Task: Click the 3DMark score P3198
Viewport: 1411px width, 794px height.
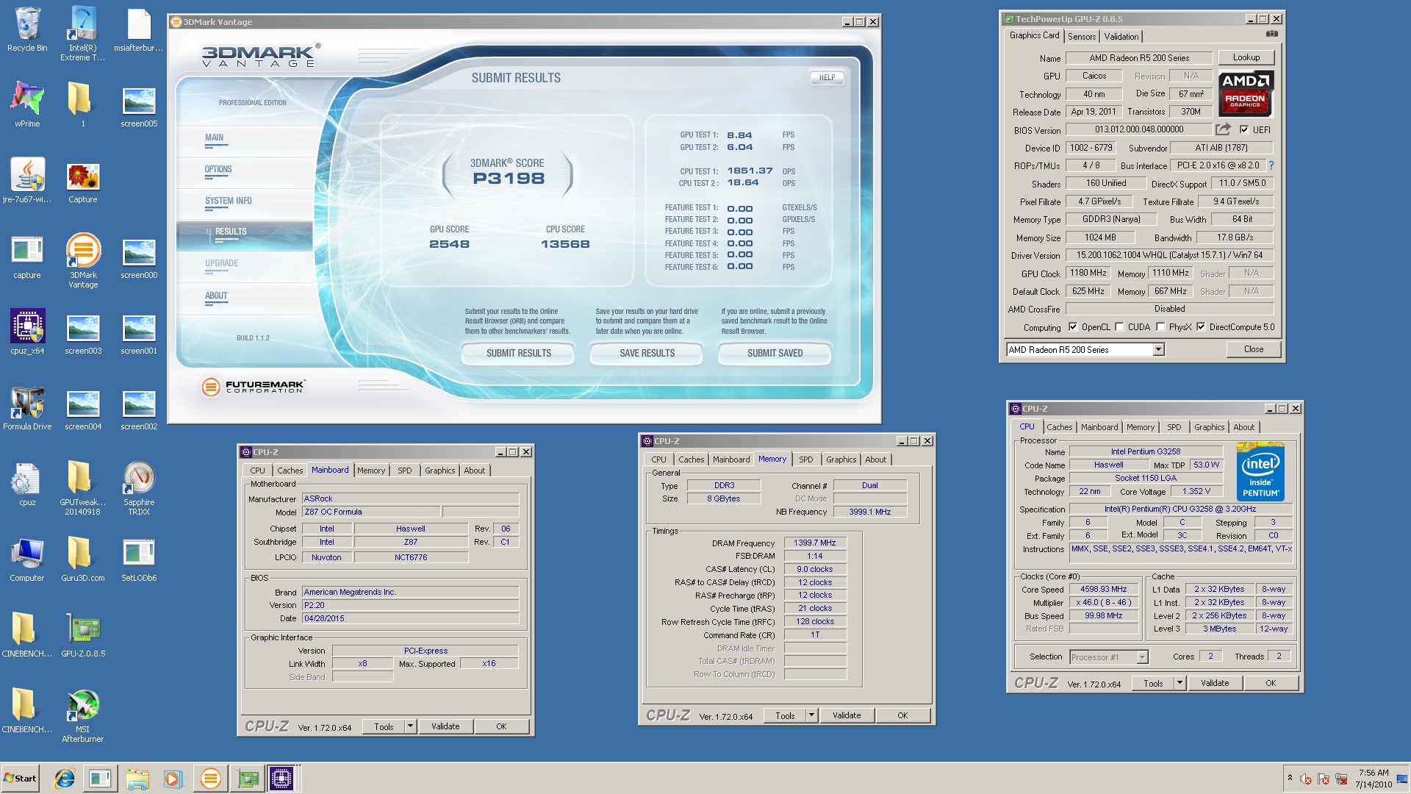Action: [509, 179]
